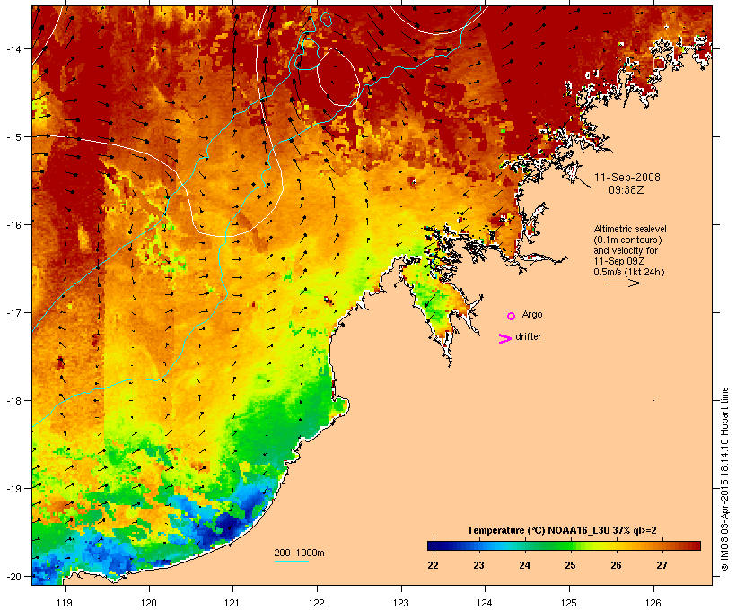The height and width of the screenshot is (610, 736).
Task: Click the color bar label "24"
Action: coord(524,565)
